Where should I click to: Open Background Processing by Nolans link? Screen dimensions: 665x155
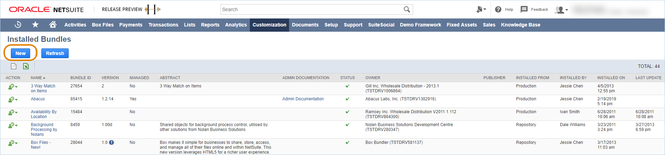coord(44,130)
